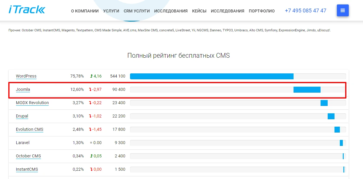Open the October CMS link
The width and height of the screenshot is (363, 179).
click(28, 156)
